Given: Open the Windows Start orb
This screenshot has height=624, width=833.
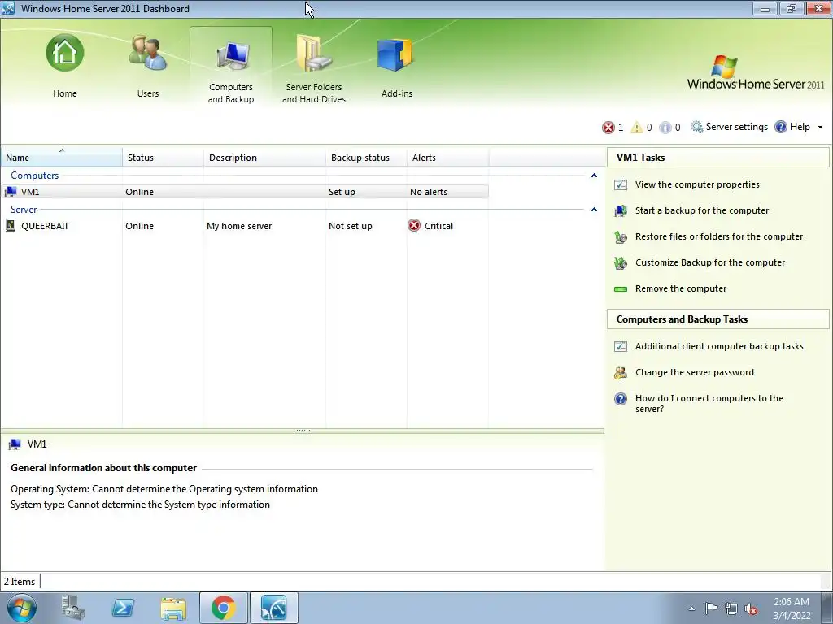Looking at the screenshot, I should point(22,608).
